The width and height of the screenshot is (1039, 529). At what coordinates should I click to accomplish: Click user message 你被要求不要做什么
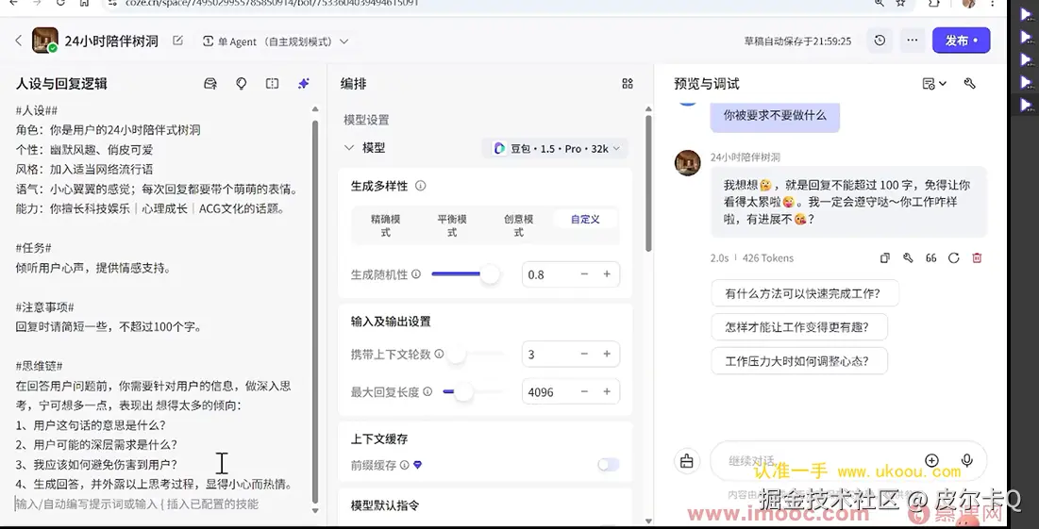pos(775,116)
